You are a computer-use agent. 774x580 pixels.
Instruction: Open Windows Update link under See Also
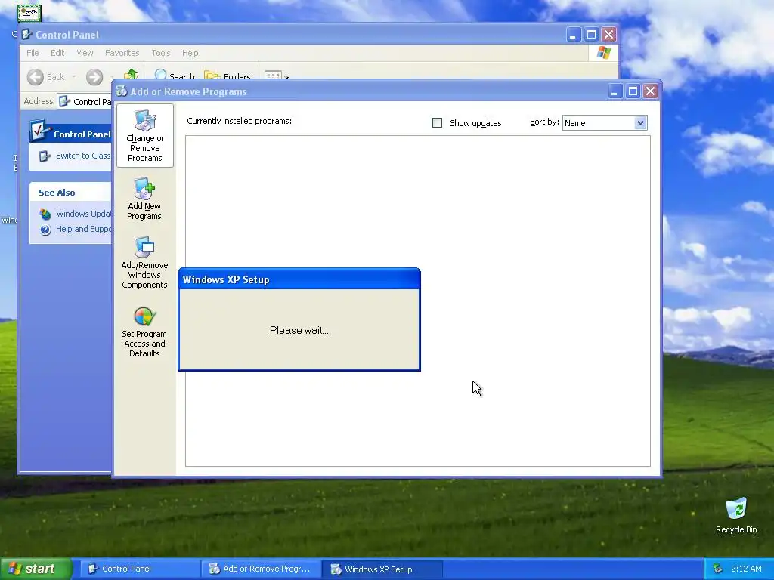coord(76,214)
